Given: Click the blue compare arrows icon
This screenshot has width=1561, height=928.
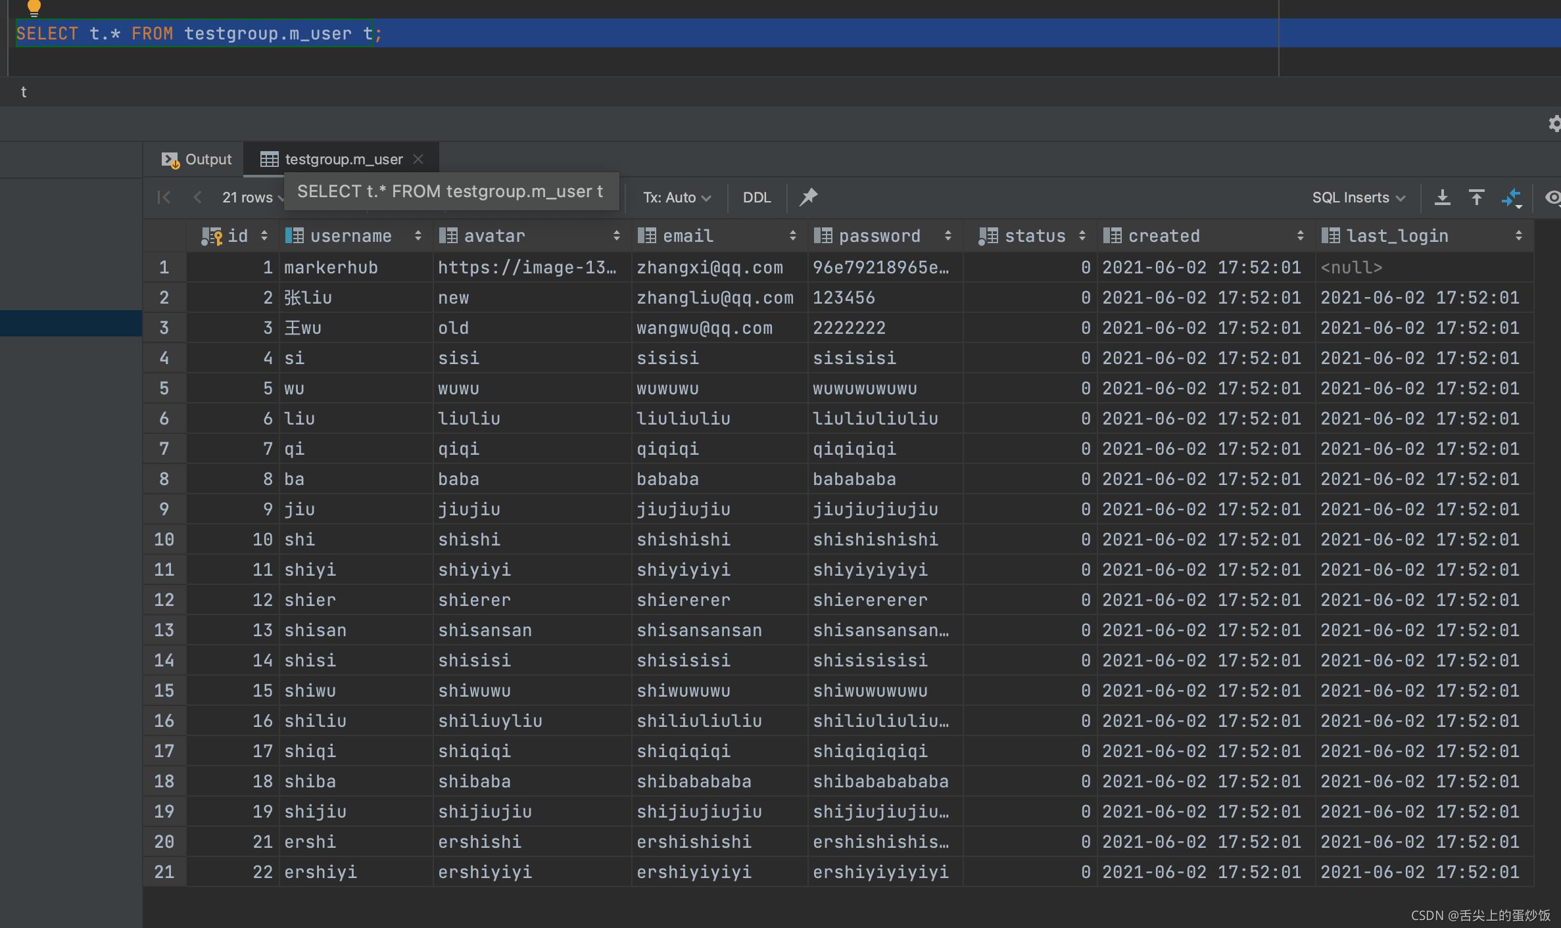Looking at the screenshot, I should 1512,197.
